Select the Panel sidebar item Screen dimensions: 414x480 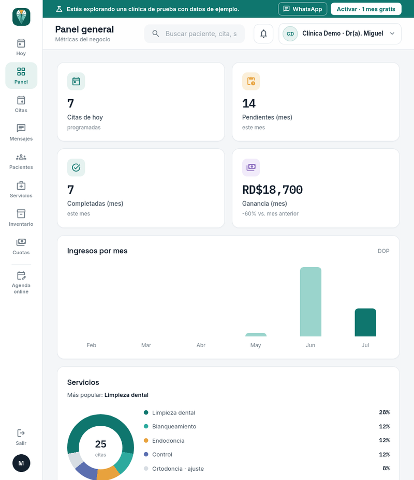(21, 75)
